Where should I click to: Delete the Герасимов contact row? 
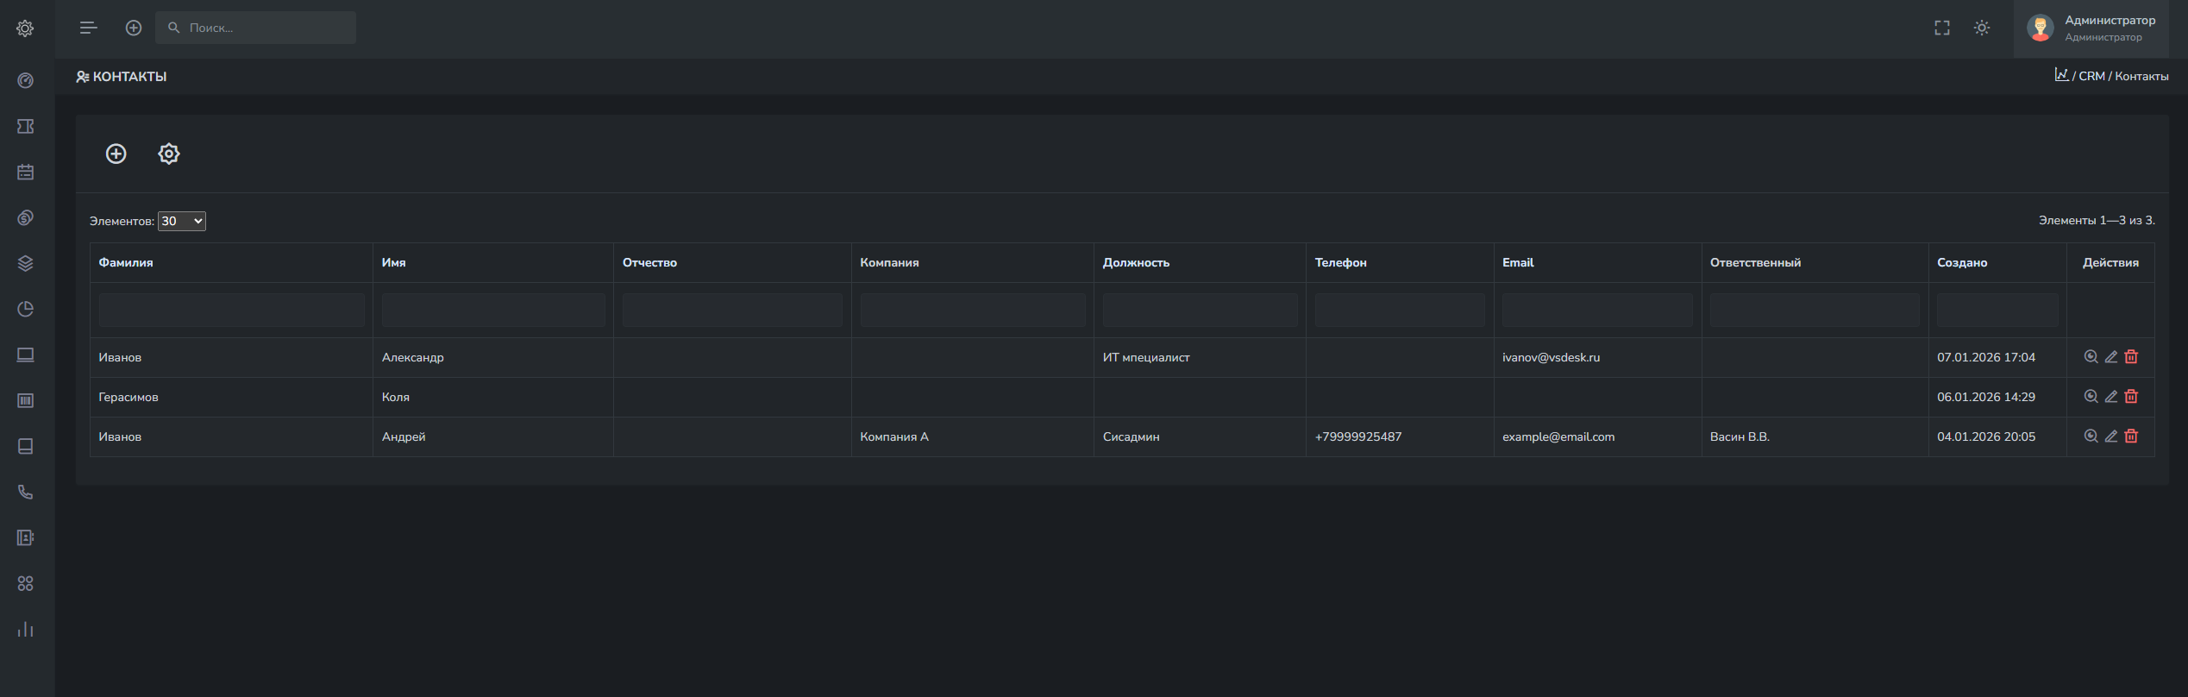pyautogui.click(x=2131, y=397)
